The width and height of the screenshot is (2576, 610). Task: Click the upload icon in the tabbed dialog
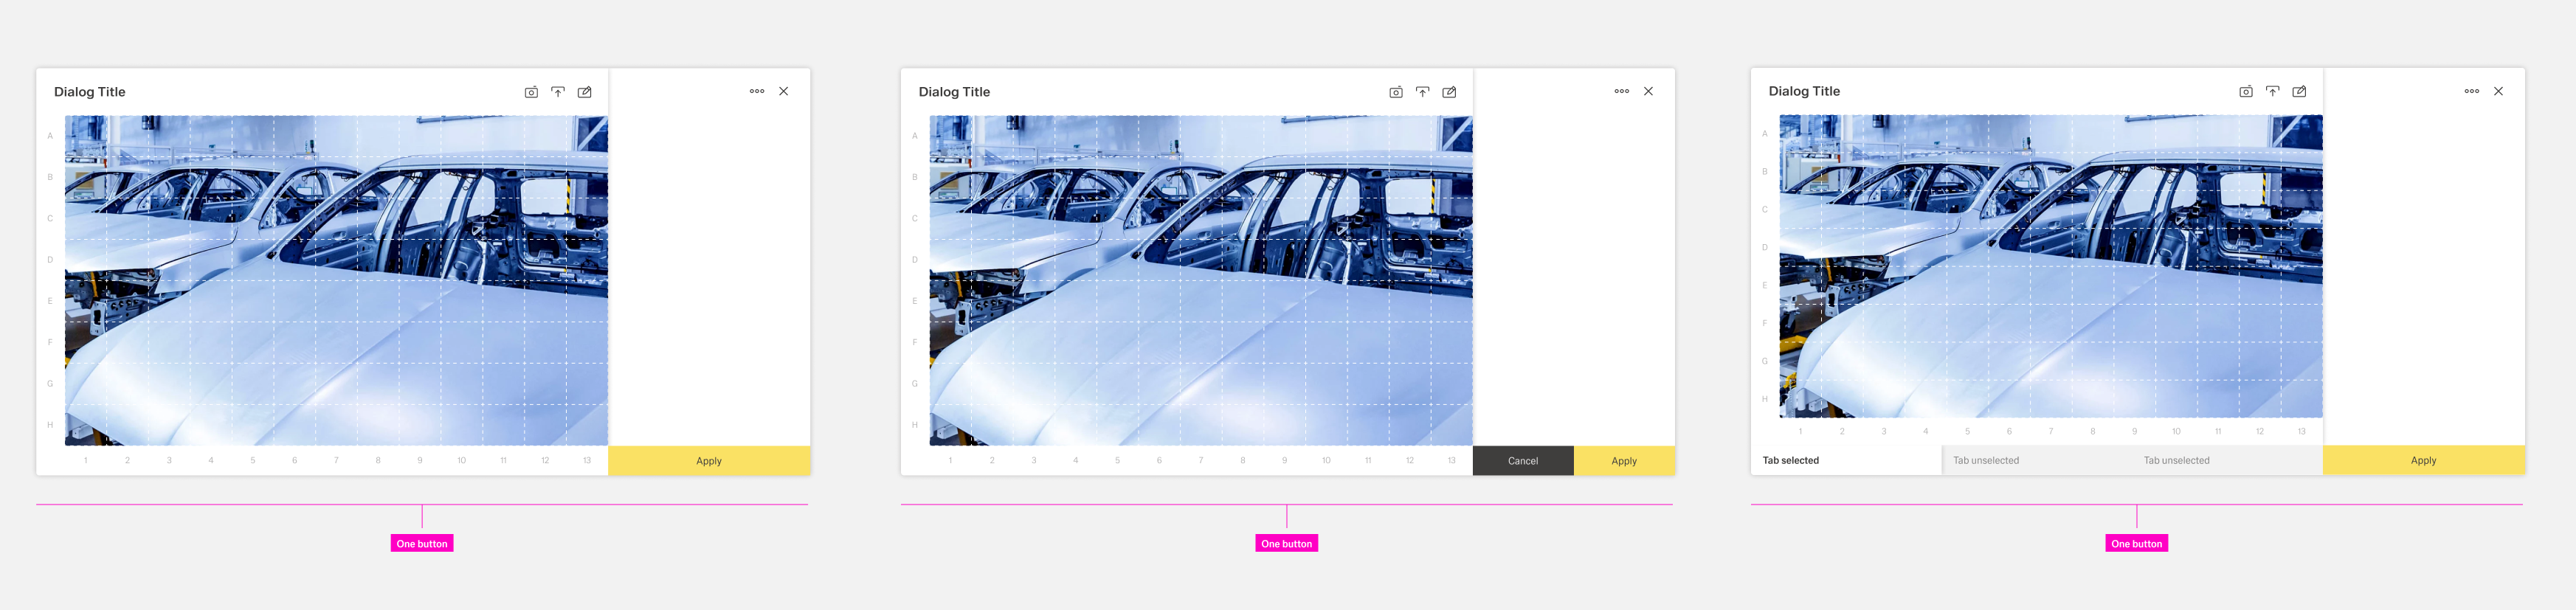2273,91
